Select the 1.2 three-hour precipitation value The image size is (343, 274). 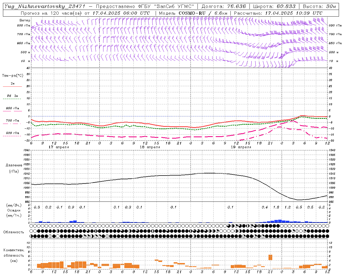click(x=288, y=207)
